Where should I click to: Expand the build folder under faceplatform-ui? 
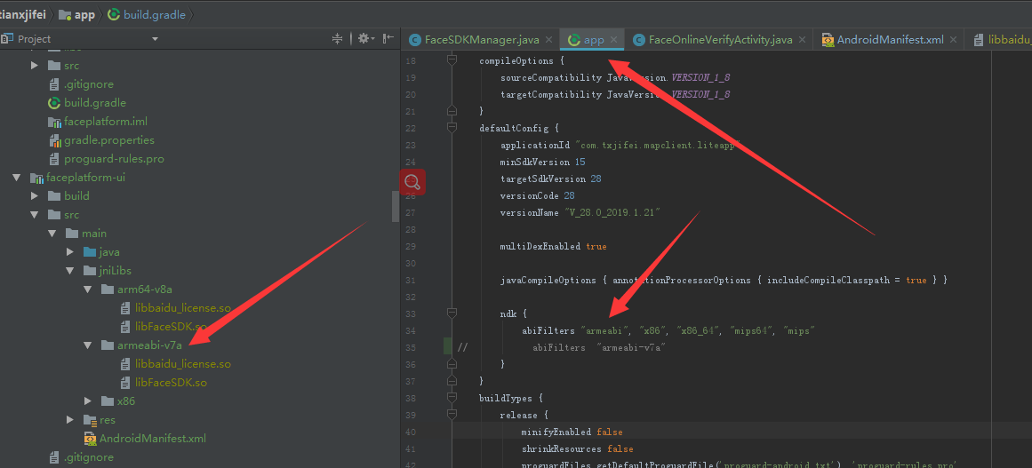point(35,196)
